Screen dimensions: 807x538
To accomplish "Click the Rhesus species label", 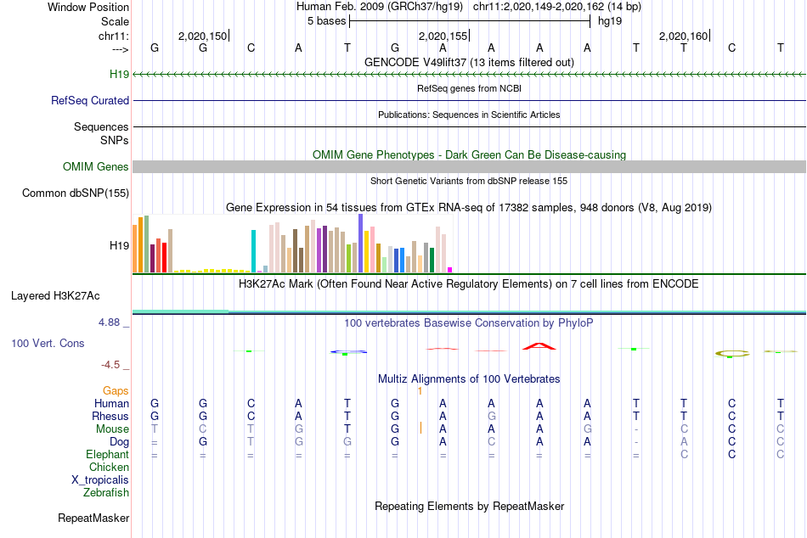I will (x=110, y=416).
